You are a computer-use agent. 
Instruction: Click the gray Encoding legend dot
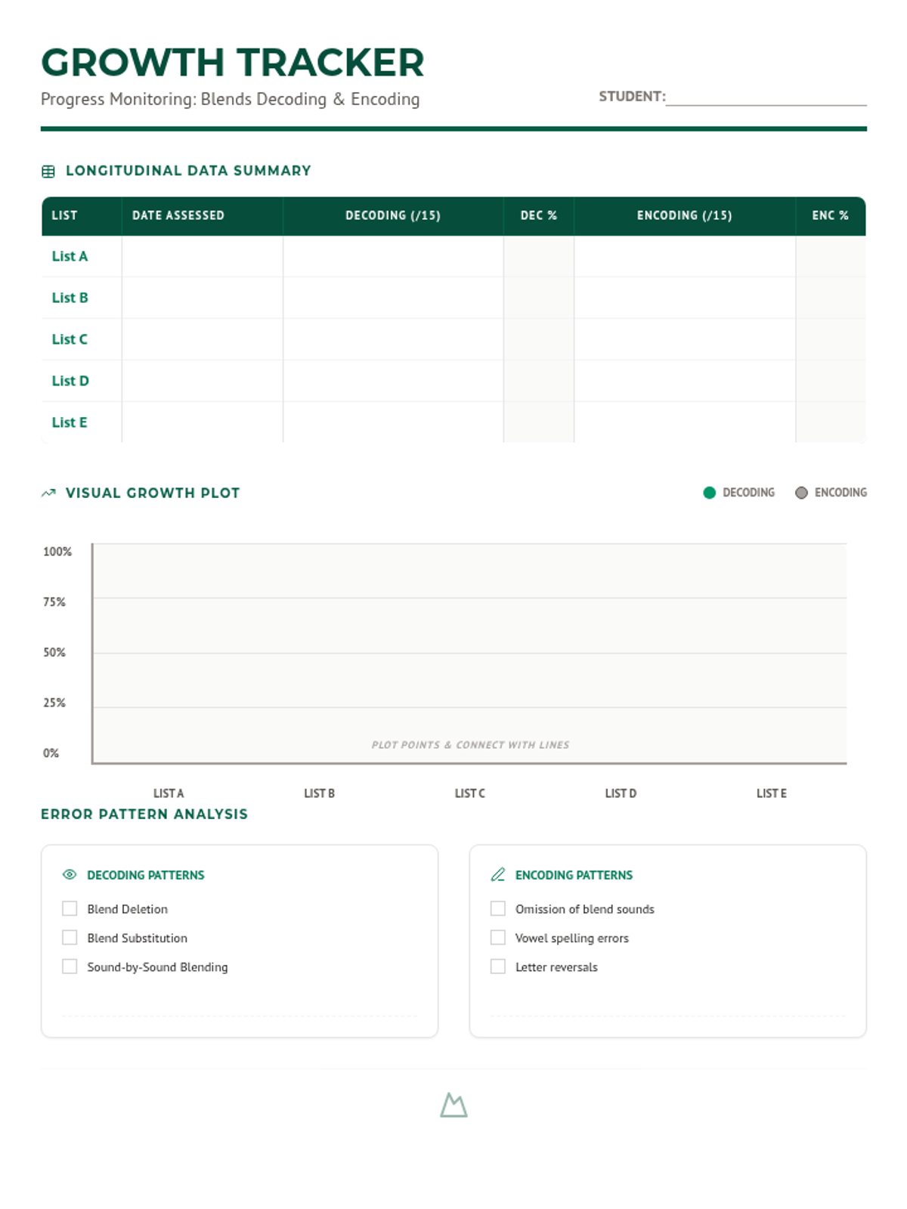801,493
